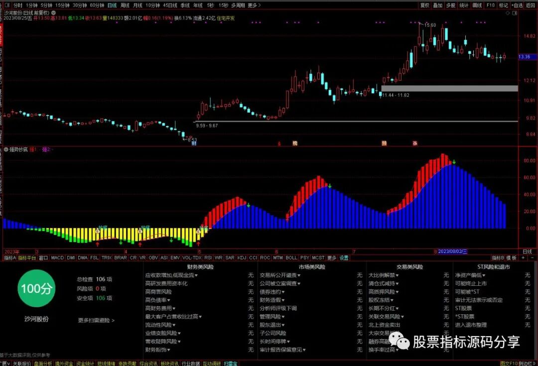Click the 涨 marker under the price chart
538x366 pixels.
pyautogui.click(x=415, y=143)
